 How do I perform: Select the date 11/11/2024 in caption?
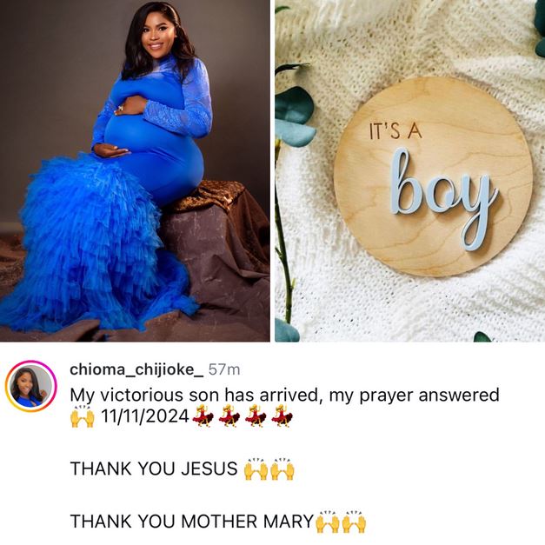(145, 416)
